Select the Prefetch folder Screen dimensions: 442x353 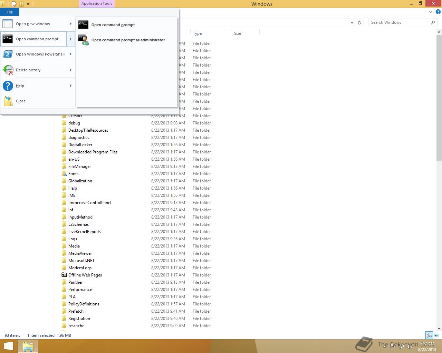(x=76, y=311)
